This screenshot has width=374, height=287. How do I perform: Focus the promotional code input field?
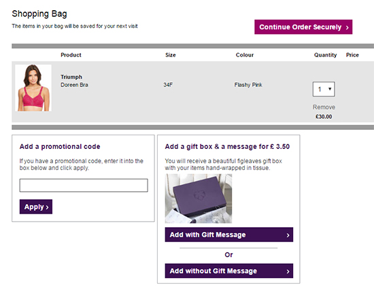pos(84,186)
